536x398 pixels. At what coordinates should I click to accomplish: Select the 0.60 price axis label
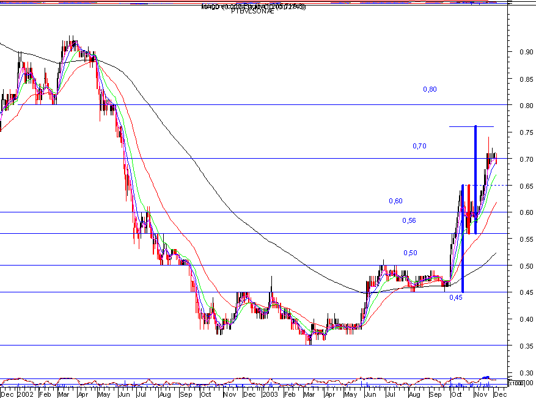pyautogui.click(x=526, y=212)
